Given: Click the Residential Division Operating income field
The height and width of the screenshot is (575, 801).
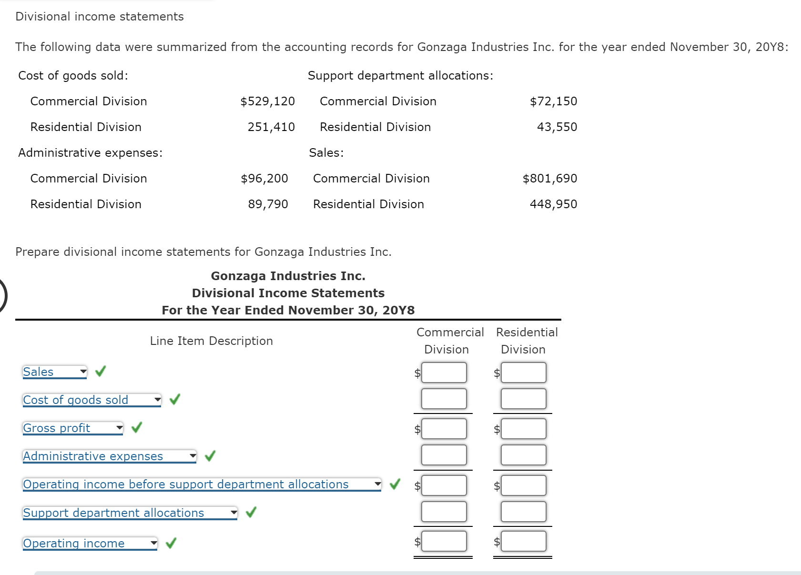Looking at the screenshot, I should click(523, 541).
